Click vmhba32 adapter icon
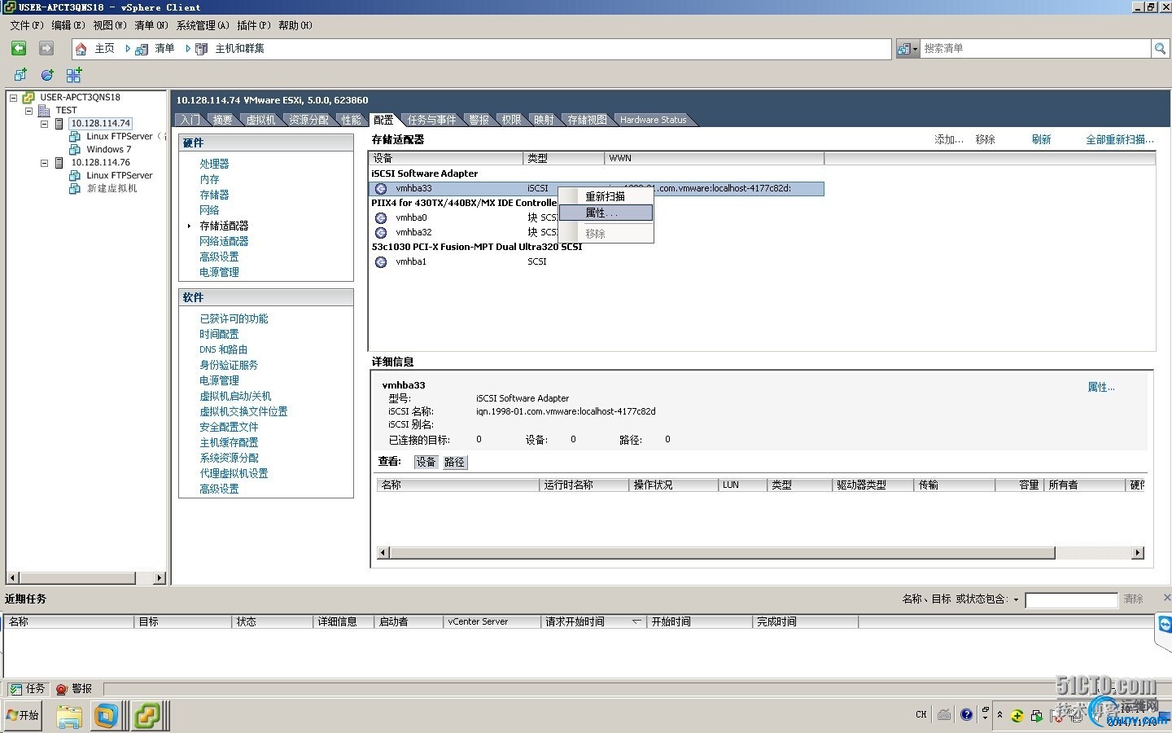Image resolution: width=1172 pixels, height=733 pixels. tap(381, 233)
